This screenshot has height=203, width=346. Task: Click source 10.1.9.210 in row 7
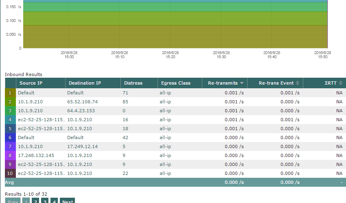pyautogui.click(x=30, y=146)
